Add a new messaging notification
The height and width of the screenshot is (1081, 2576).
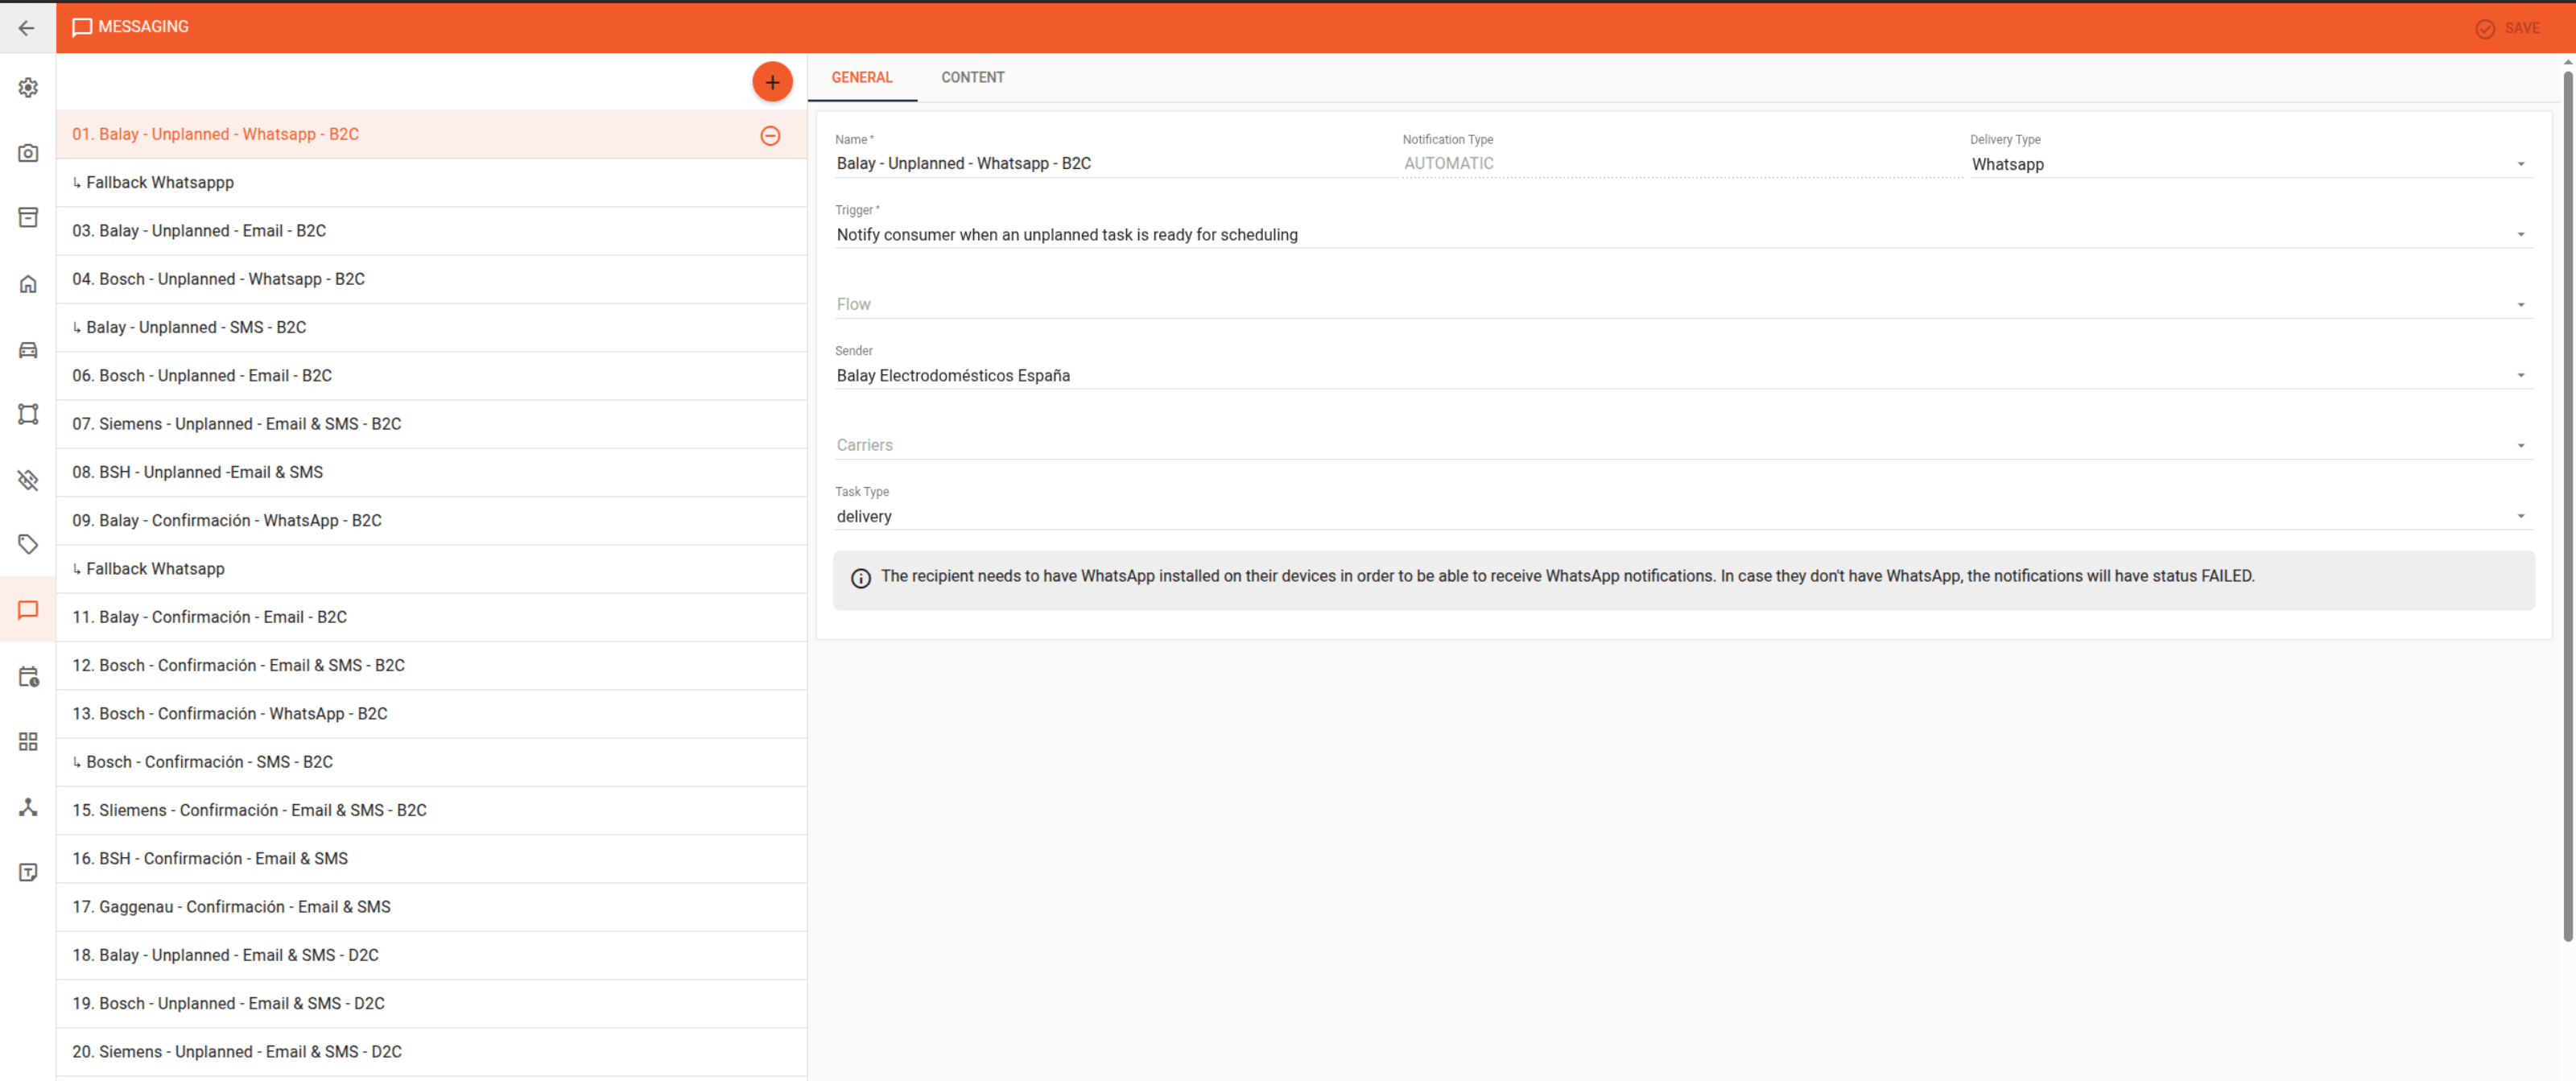coord(772,82)
